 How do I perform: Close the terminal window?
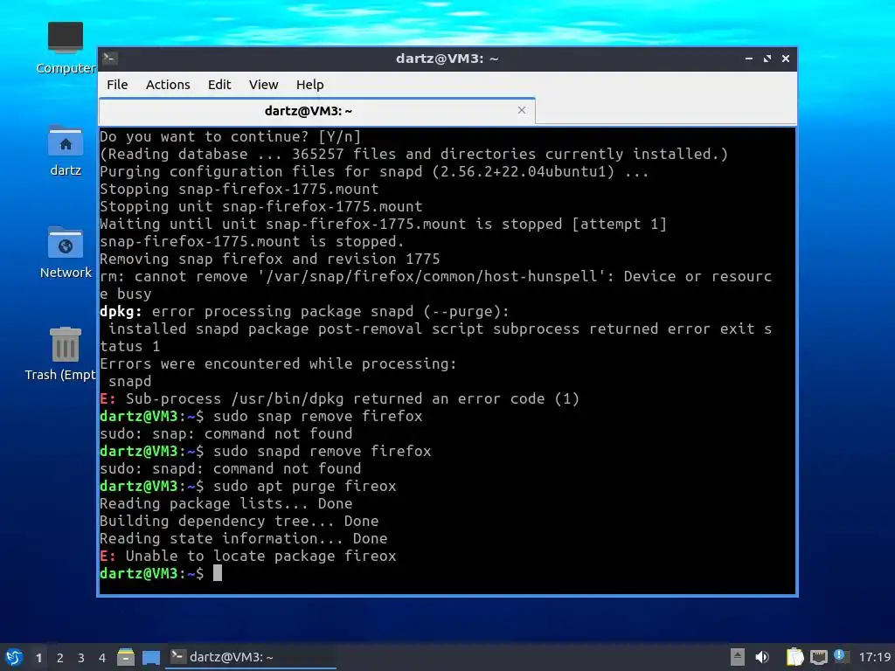(786, 59)
